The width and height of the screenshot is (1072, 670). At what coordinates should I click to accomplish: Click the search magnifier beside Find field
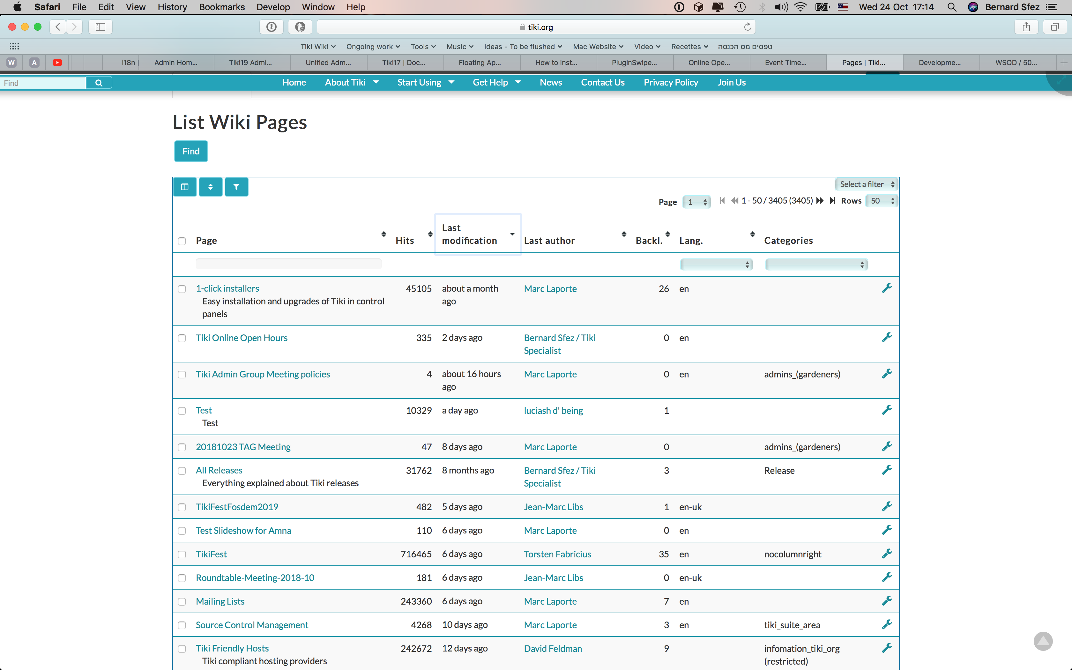pos(99,83)
